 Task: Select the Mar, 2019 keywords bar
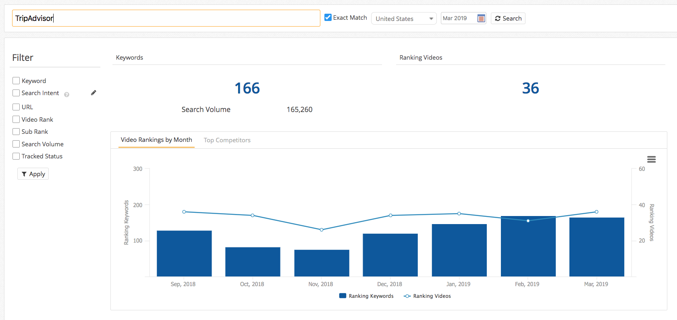click(x=597, y=247)
